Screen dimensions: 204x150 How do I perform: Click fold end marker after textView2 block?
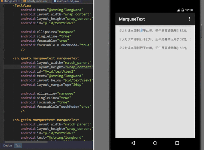(x=4, y=112)
